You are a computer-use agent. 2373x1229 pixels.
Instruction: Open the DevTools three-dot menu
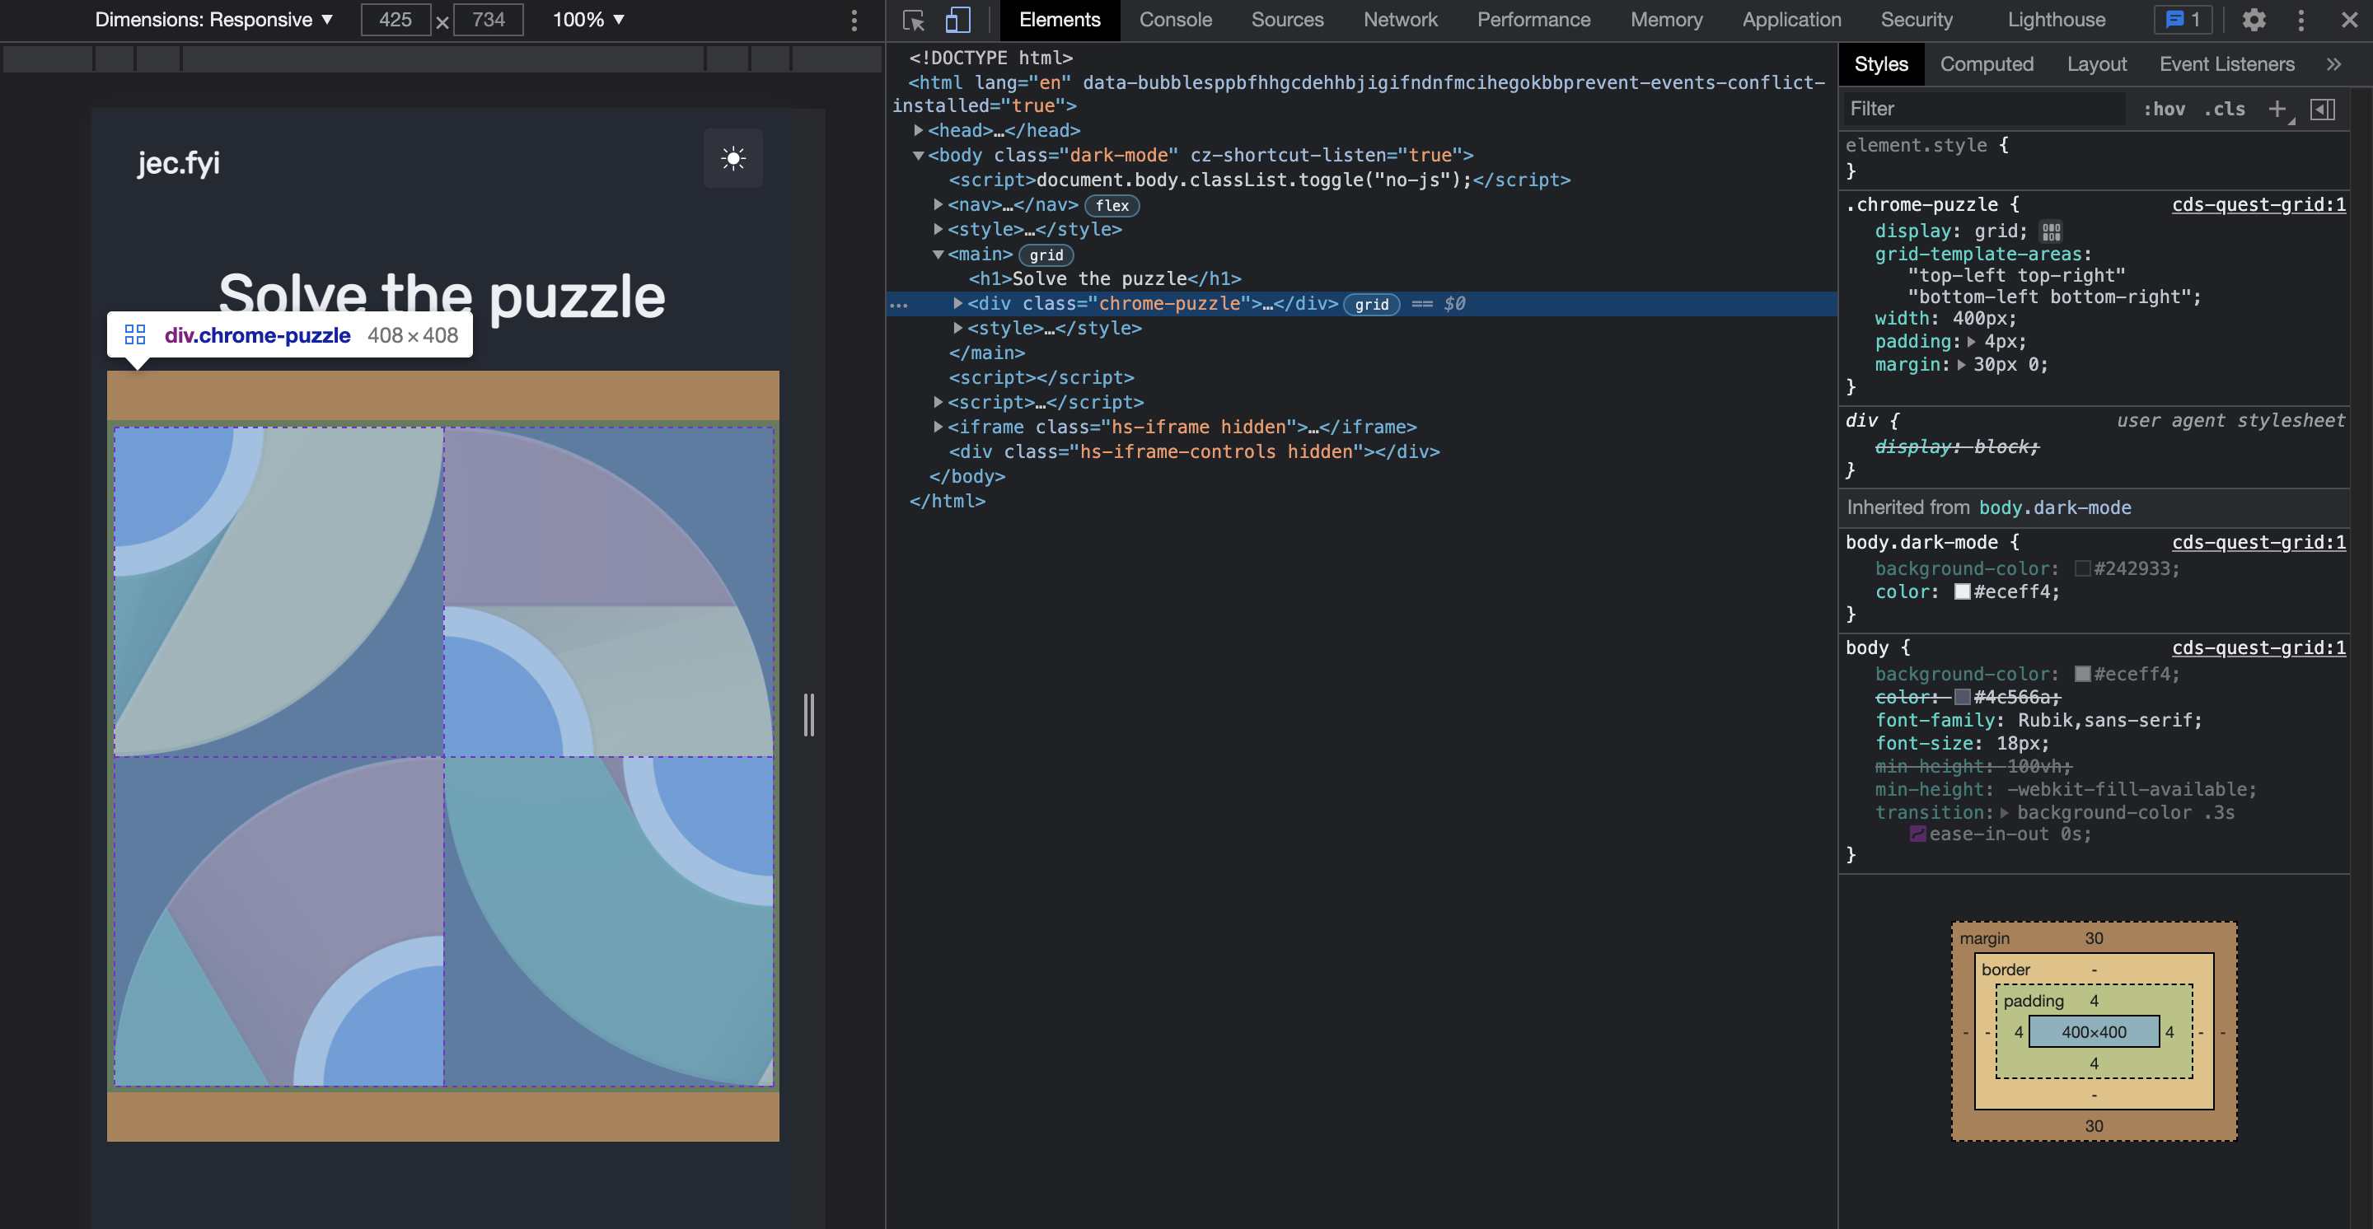point(2301,19)
